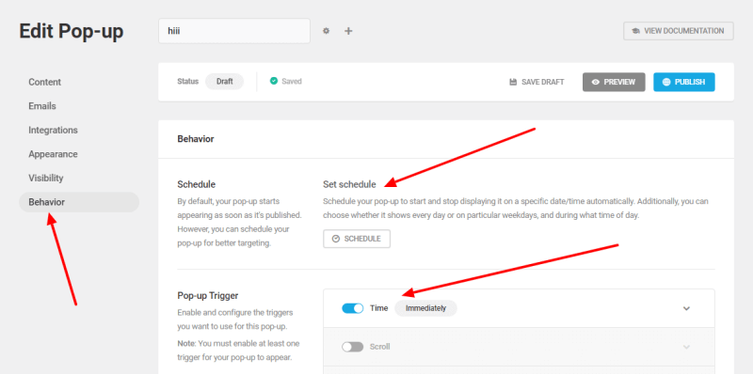Click the Behavior panel title

[196, 139]
